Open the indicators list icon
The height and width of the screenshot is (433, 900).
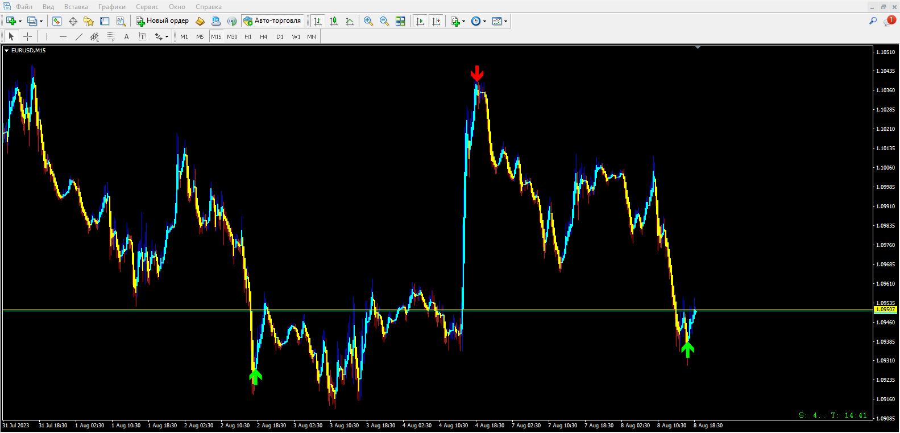point(455,21)
